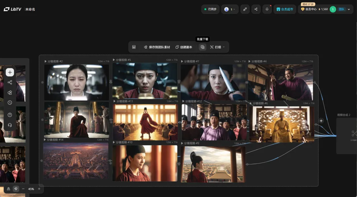
Task: Open the collaborators count dropdown
Action: click(x=230, y=9)
